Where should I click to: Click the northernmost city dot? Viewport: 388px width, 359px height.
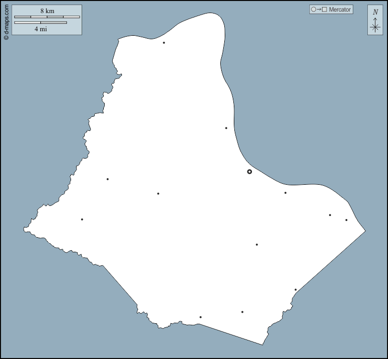pos(164,43)
